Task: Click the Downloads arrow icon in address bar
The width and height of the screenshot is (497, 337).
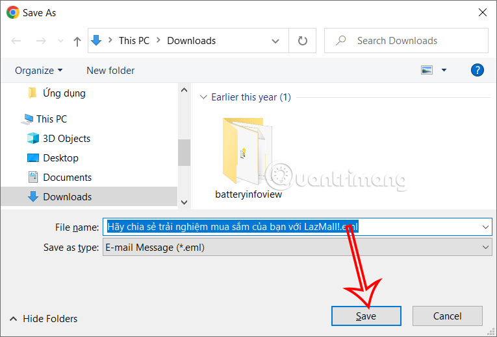Action: [96, 40]
